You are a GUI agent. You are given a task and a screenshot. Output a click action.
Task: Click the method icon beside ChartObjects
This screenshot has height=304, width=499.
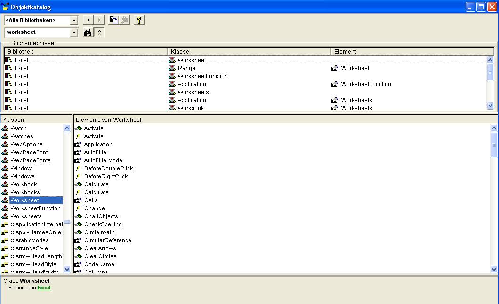point(78,216)
